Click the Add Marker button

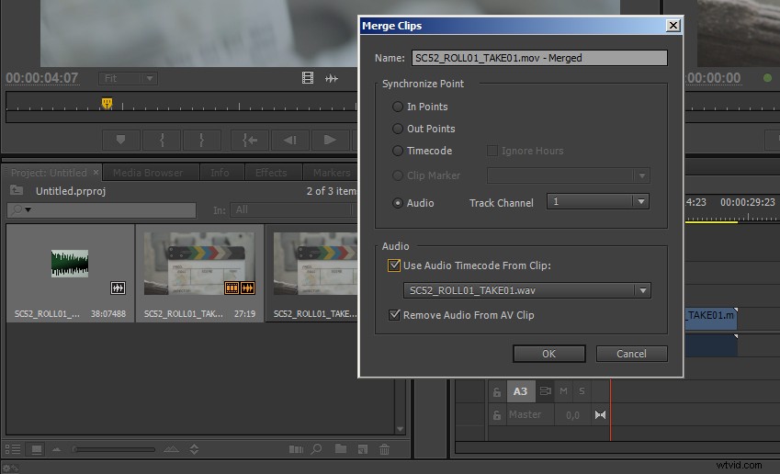click(120, 140)
